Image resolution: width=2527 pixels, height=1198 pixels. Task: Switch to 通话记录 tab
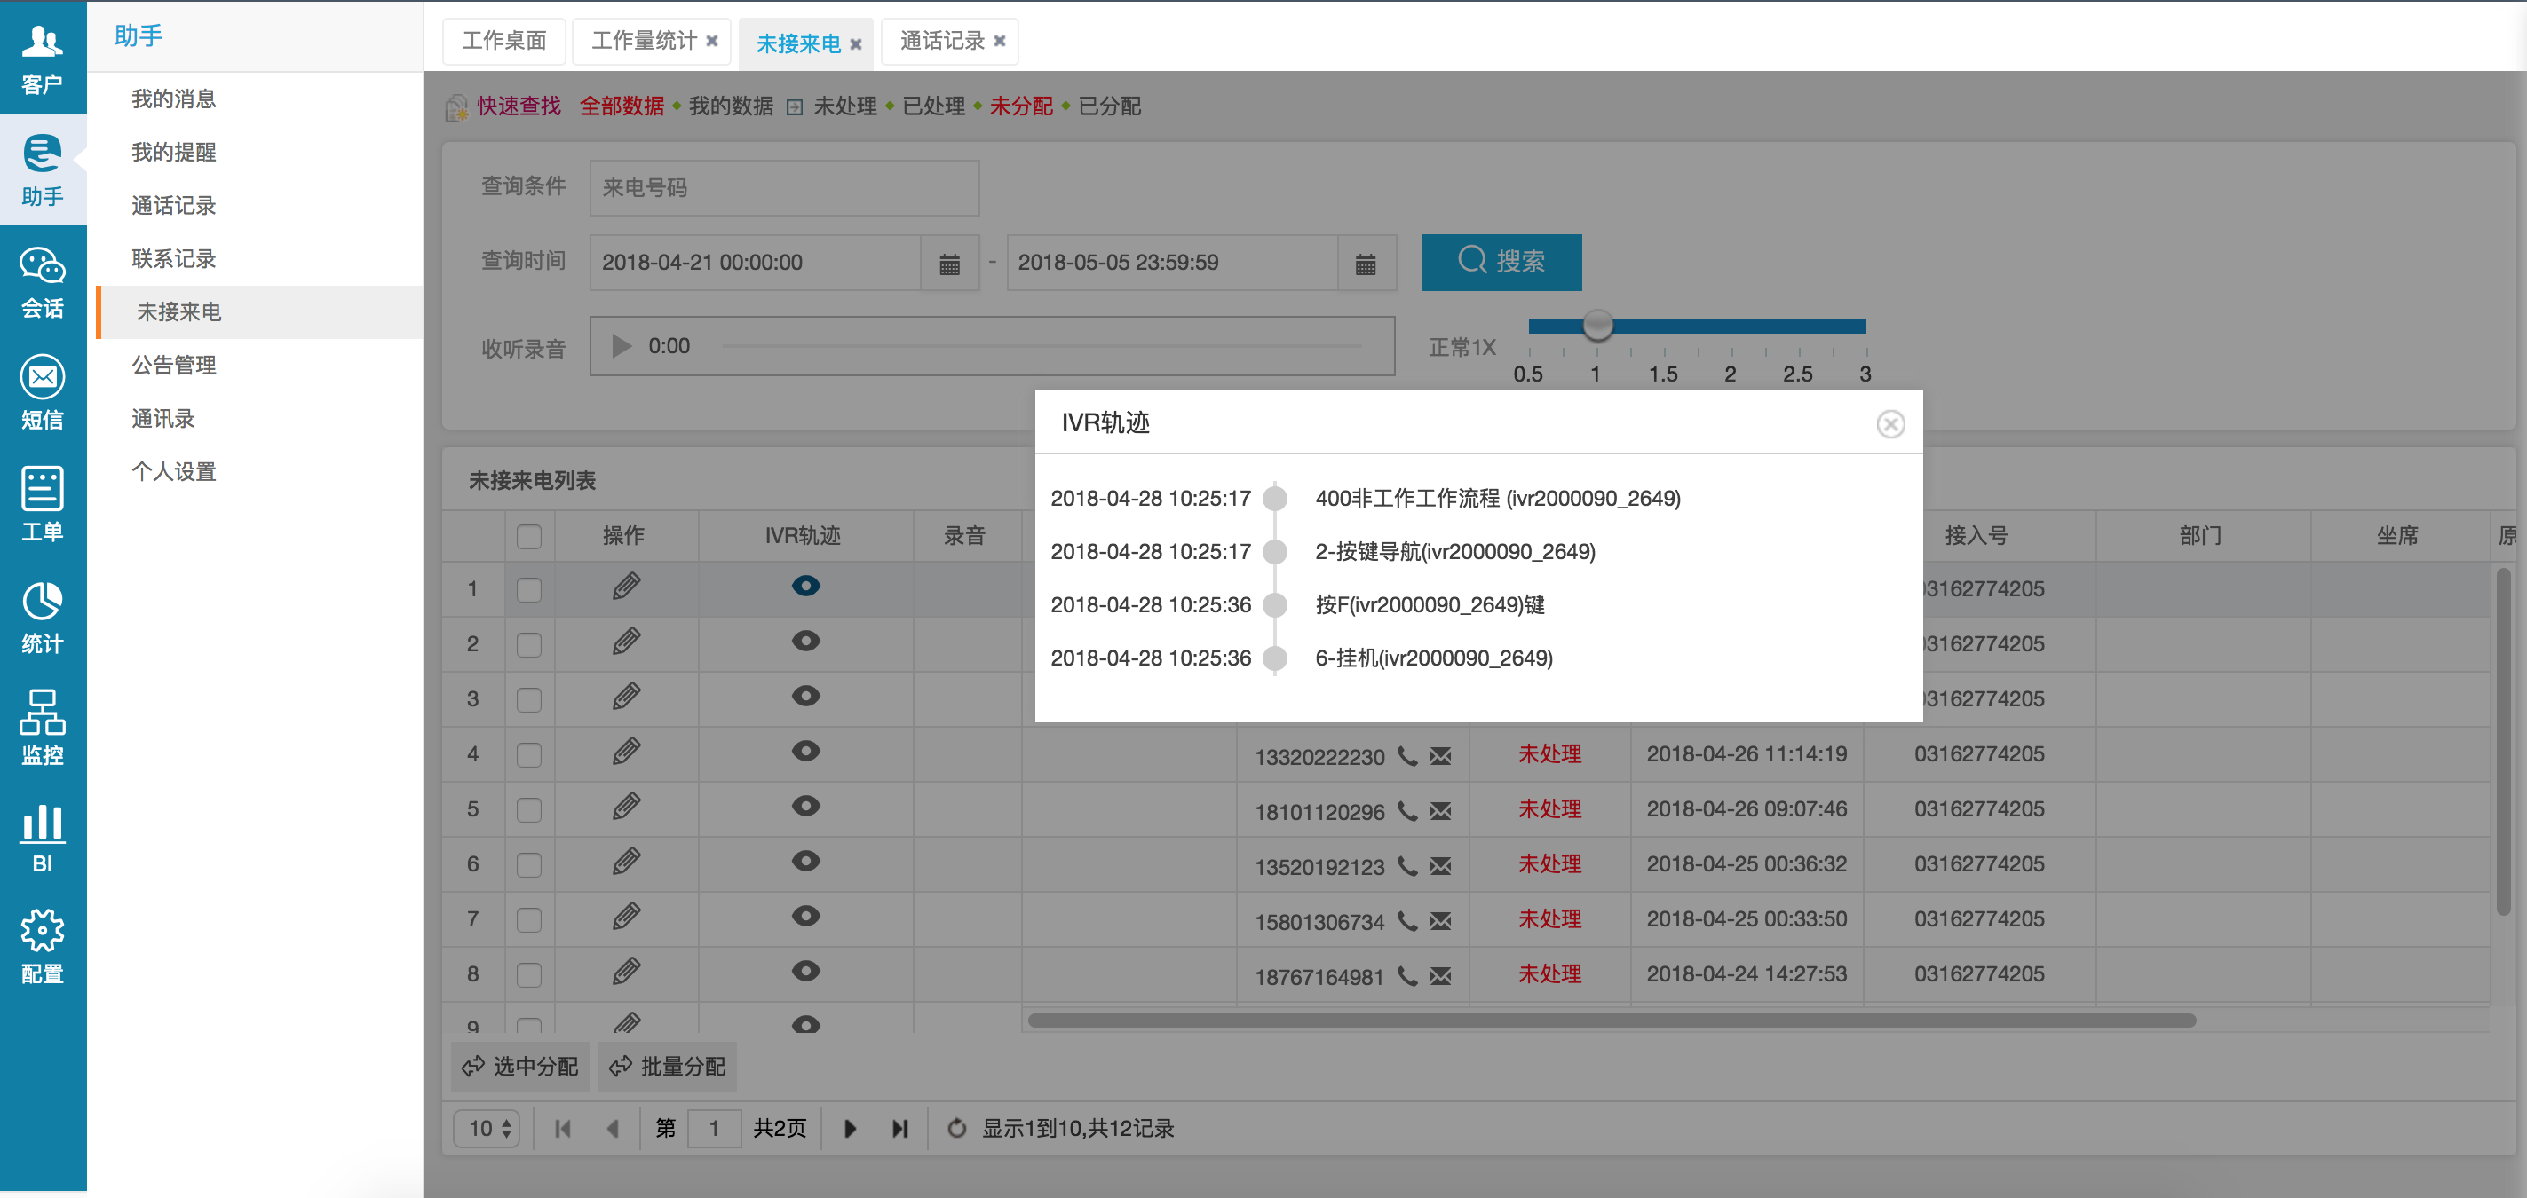pyautogui.click(x=942, y=41)
